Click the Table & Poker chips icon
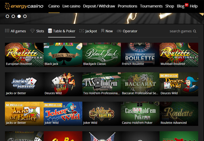 (x=50, y=31)
